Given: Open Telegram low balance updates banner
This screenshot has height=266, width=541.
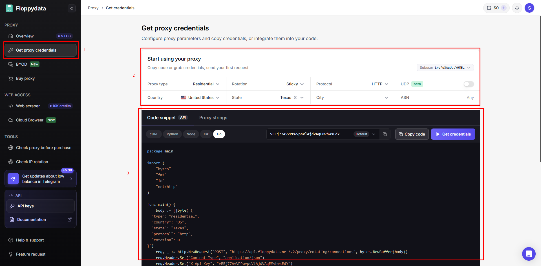Looking at the screenshot, I should pos(41,179).
